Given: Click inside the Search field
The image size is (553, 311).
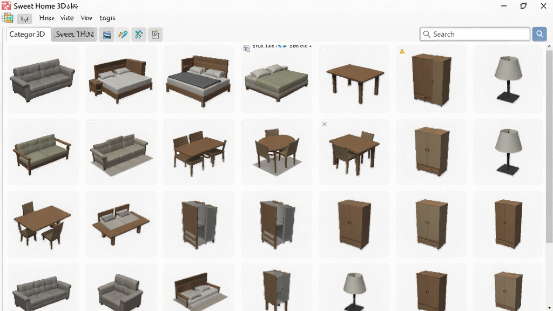Looking at the screenshot, I should [475, 34].
